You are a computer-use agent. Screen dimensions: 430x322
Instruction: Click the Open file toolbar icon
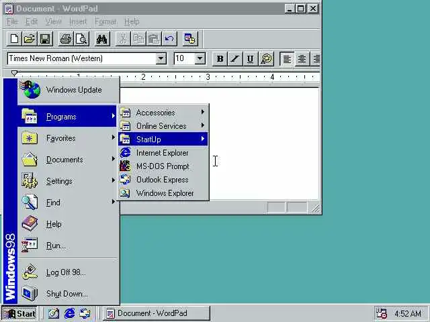click(30, 39)
